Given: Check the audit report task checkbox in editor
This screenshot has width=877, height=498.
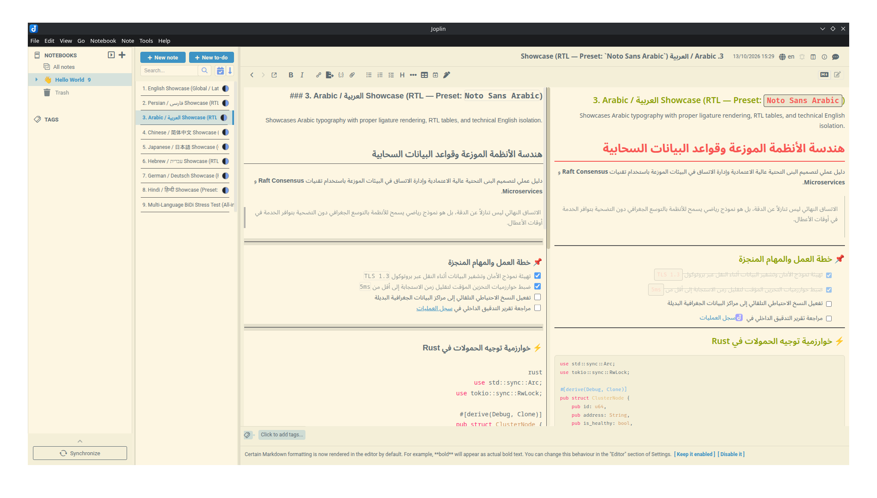Looking at the screenshot, I should 538,308.
